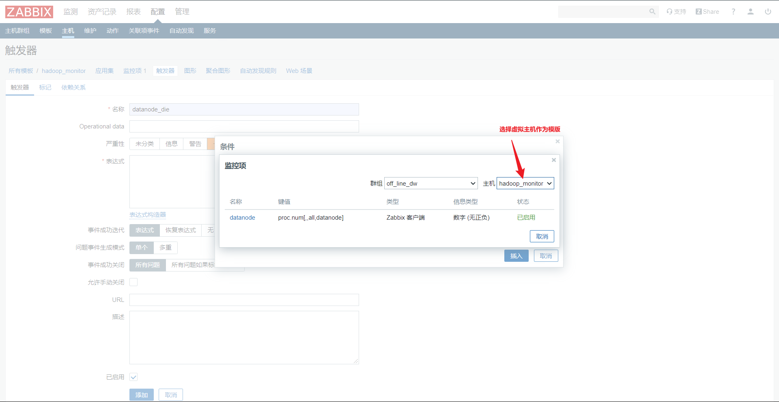Image resolution: width=779 pixels, height=402 pixels.
Task: Open the 聚合图形 link
Action: (x=218, y=71)
